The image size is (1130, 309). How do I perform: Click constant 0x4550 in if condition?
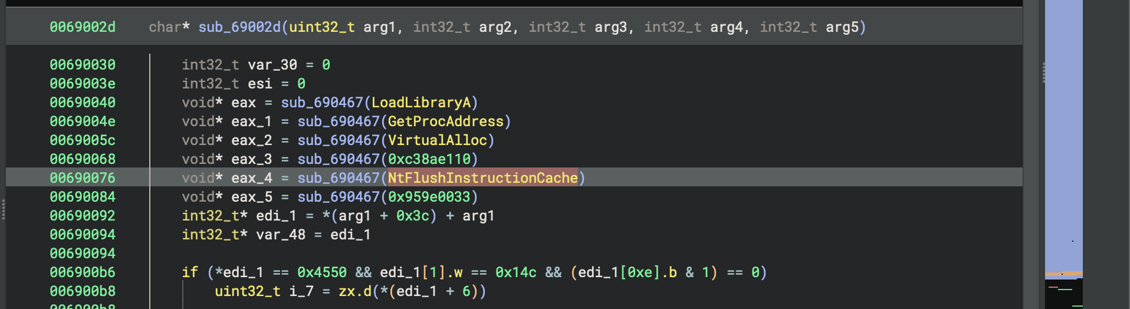tap(322, 272)
